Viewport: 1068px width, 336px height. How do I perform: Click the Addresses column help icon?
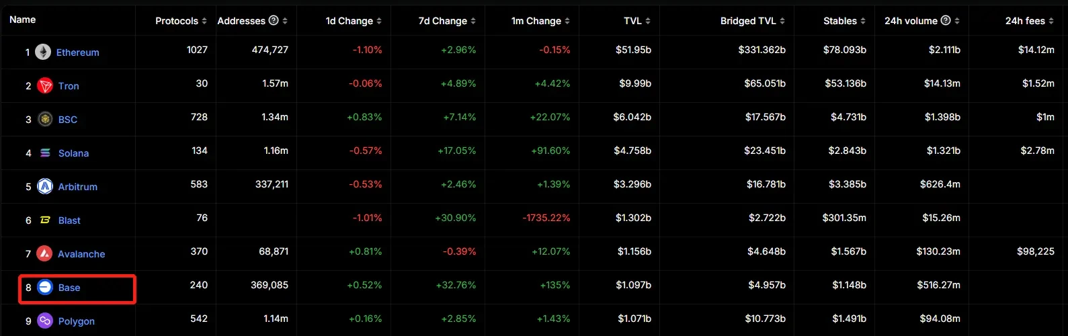pyautogui.click(x=274, y=20)
